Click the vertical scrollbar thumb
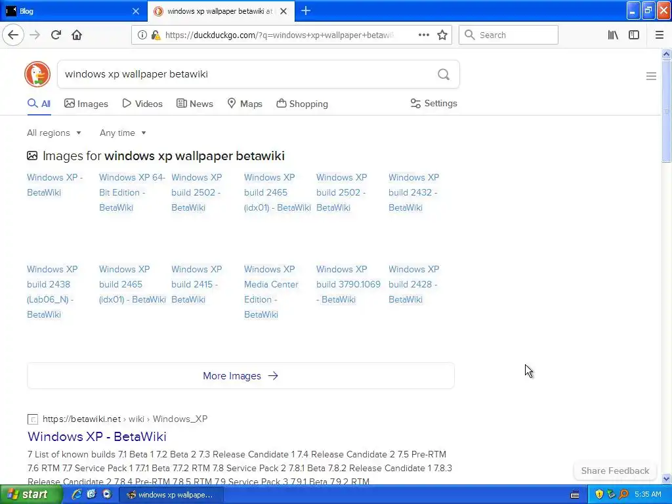This screenshot has width=672, height=504. (x=666, y=112)
